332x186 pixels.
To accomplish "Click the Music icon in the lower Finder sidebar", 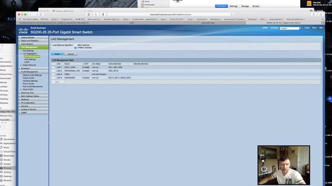I will click(1, 147).
